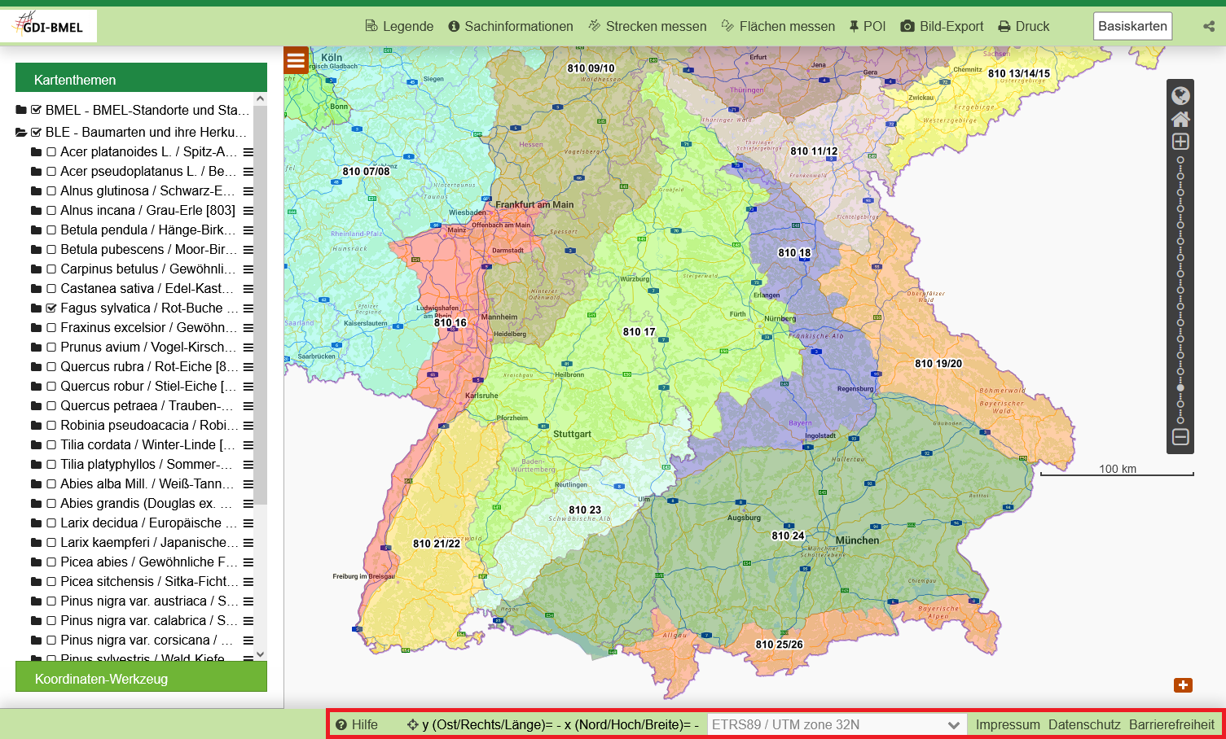Zoom in with the plus icon
Screen dimensions: 1226x739
[1180, 142]
